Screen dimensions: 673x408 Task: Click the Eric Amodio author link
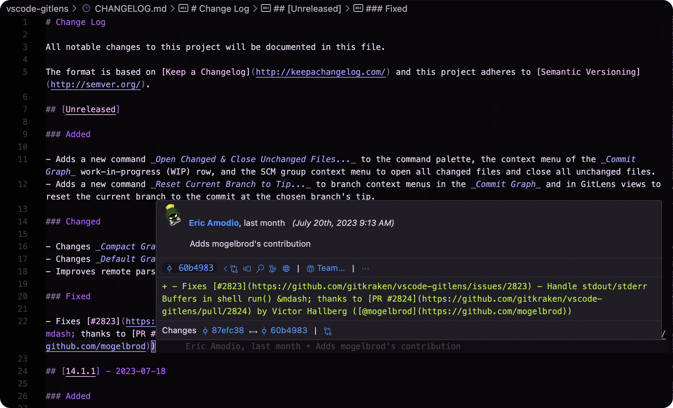pos(213,223)
